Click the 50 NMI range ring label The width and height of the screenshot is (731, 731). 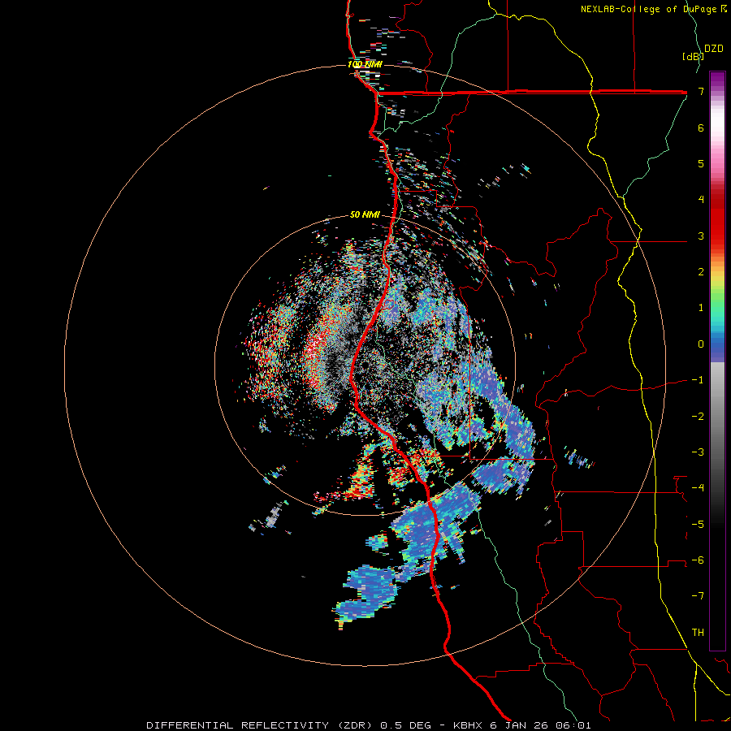(x=365, y=214)
